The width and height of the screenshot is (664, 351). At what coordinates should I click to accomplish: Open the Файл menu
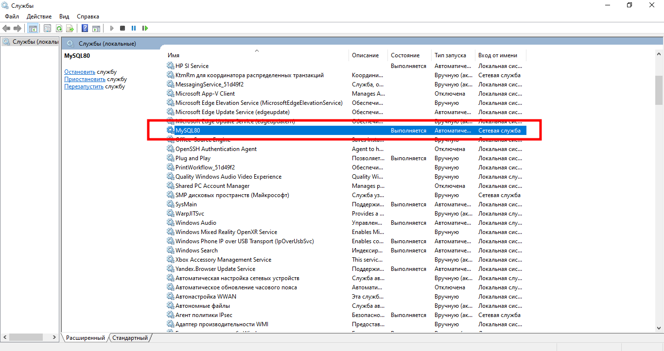click(12, 17)
